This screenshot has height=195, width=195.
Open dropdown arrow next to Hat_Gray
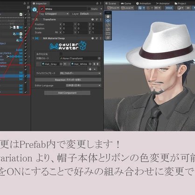(x=65, y=64)
